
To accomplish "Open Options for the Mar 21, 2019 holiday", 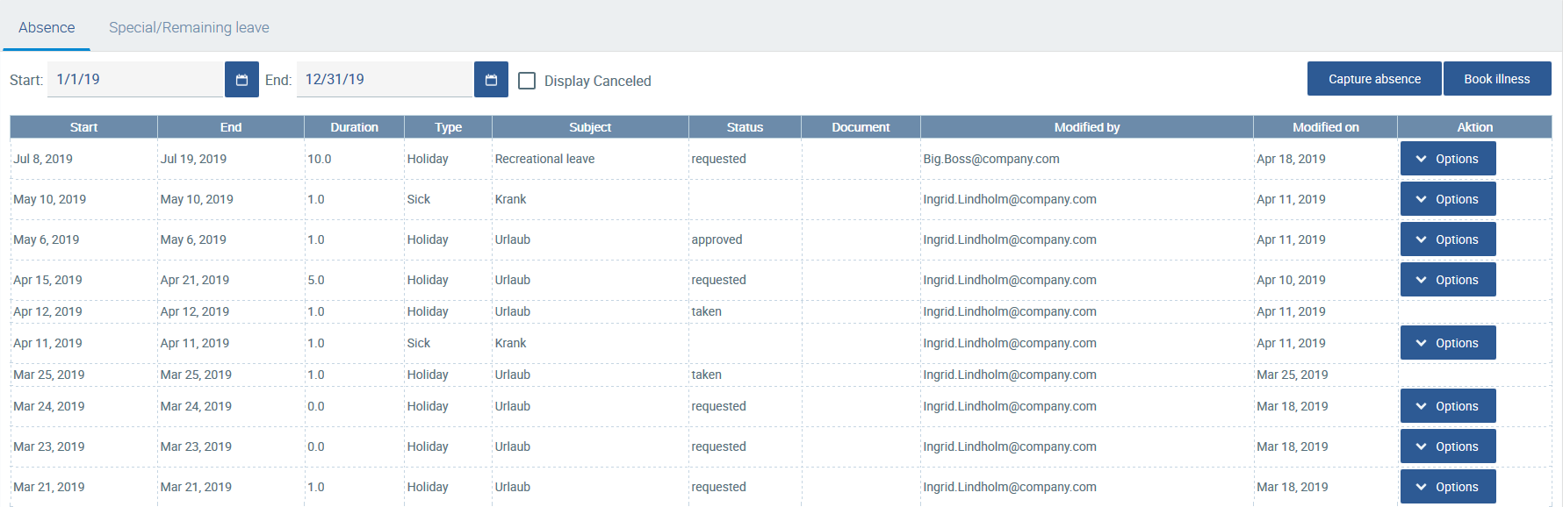I will 1447,487.
